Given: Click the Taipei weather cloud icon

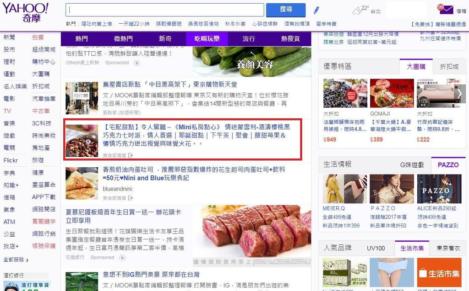Looking at the screenshot, I should coord(357,11).
